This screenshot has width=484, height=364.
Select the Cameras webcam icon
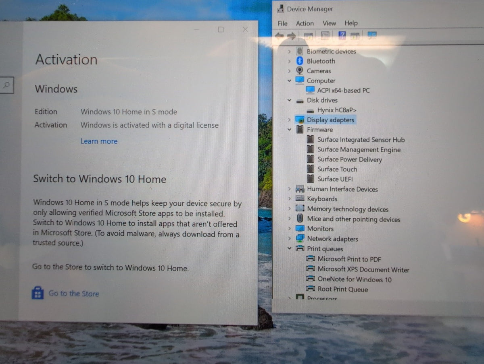tap(300, 70)
